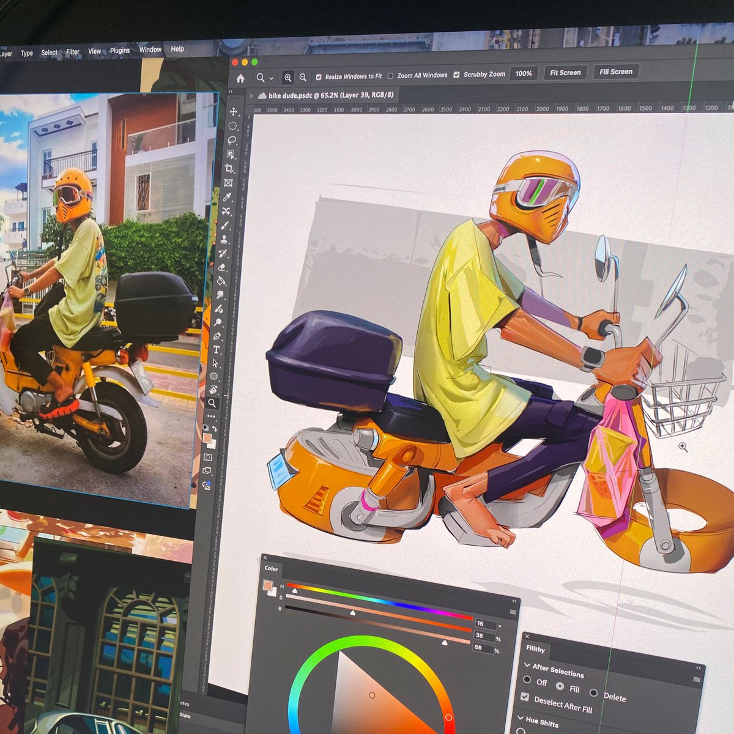This screenshot has height=734, width=734.
Task: Open the Fillthy panel menu icon
Action: click(x=697, y=680)
